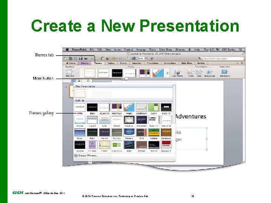271x203 pixels.
Task: Switch to the SmartArt ribbon tab
Action: [137, 64]
